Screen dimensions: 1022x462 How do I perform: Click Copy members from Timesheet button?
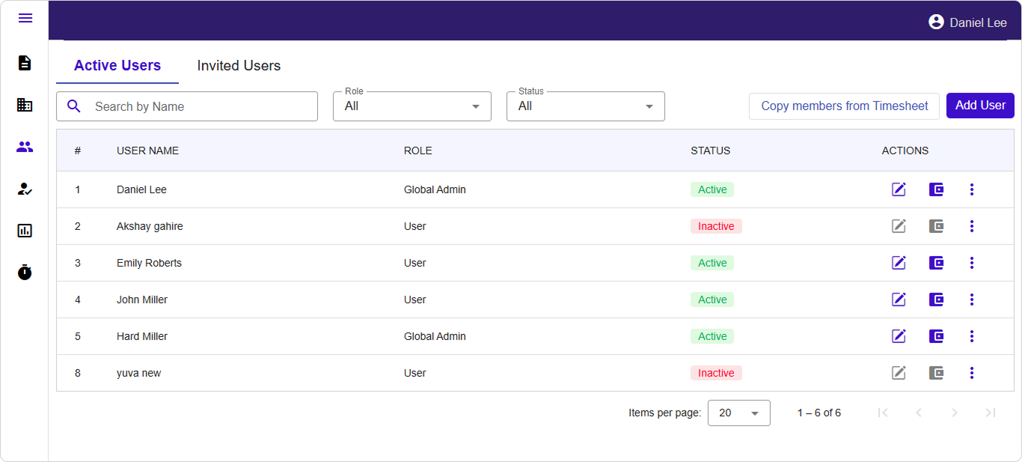(844, 106)
